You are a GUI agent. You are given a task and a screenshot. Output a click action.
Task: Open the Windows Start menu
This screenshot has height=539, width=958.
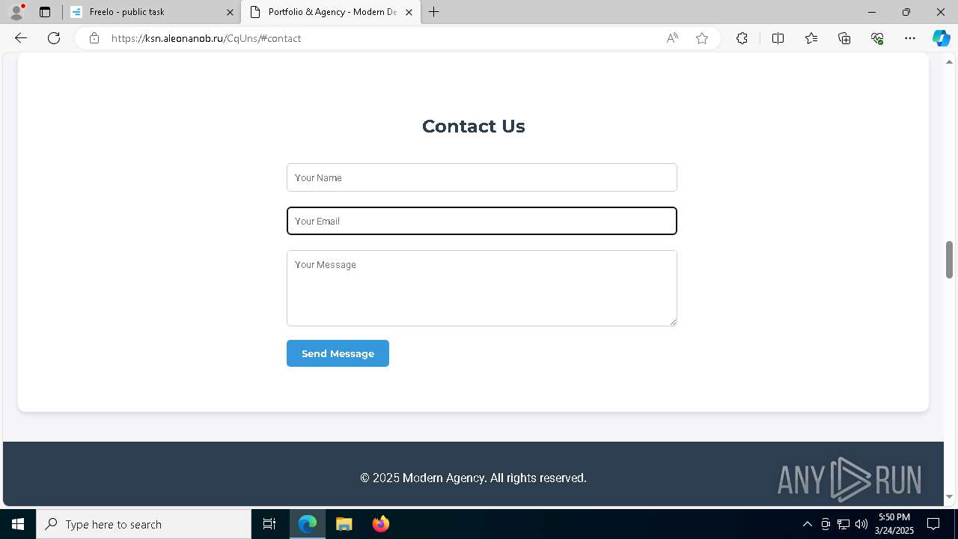(x=18, y=524)
